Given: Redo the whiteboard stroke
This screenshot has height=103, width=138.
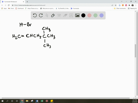Looking at the screenshot, I should click(x=41, y=15).
